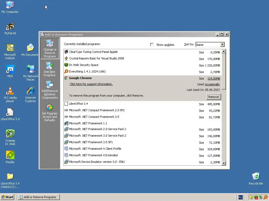Click the RU language indicator
This screenshot has width=269, height=201.
tap(241, 197)
